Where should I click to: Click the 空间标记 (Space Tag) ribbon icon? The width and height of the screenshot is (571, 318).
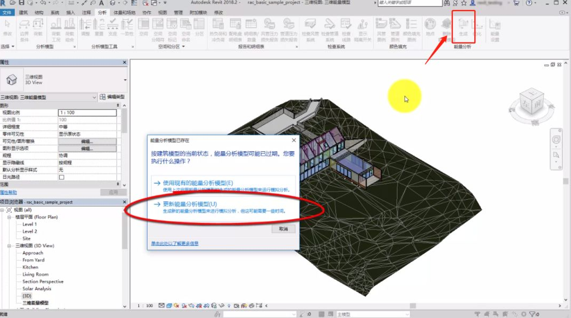[172, 30]
